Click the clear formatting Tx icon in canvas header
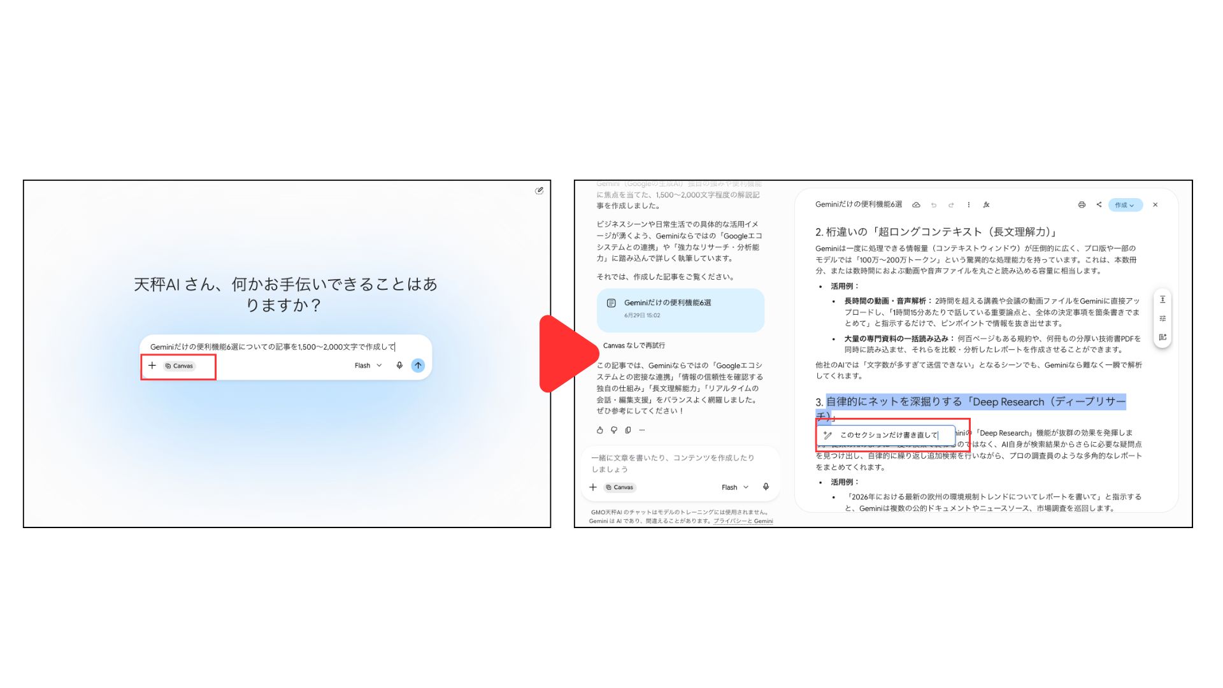 pyautogui.click(x=986, y=205)
